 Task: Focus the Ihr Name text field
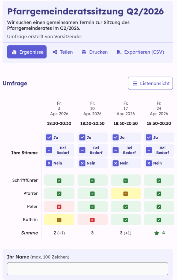click(x=87, y=269)
